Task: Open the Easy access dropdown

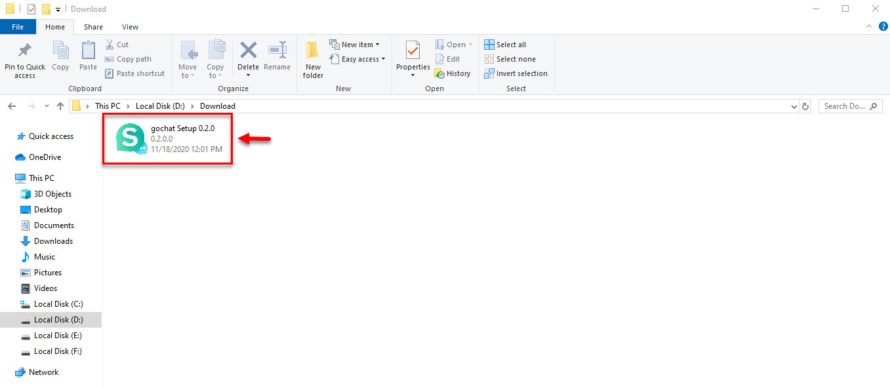Action: coord(357,59)
